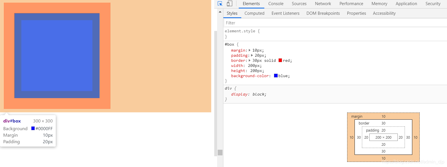This screenshot has height=167, width=447.
Task: Switch to the Security tab
Action: click(x=433, y=4)
